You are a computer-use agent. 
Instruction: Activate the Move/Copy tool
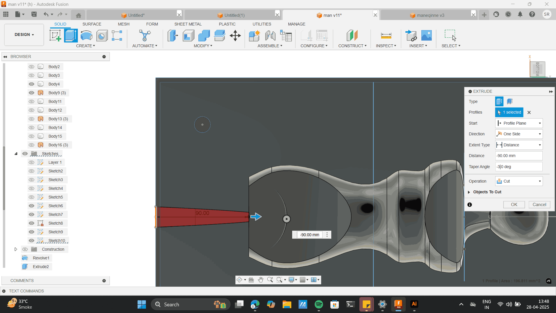(235, 36)
